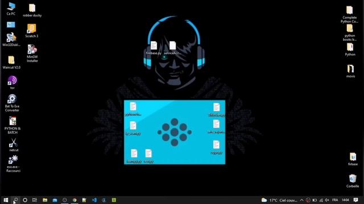
Task: Open the network tray icon
Action: pos(321,200)
